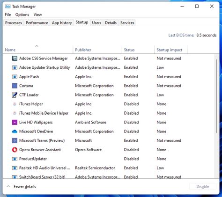Sort by the Publisher column header
Image resolution: width=222 pixels, height=197 pixels.
(97, 49)
